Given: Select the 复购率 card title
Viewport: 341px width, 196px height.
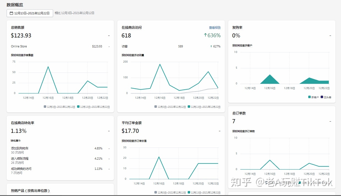Looking at the screenshot, I should [x=237, y=27].
